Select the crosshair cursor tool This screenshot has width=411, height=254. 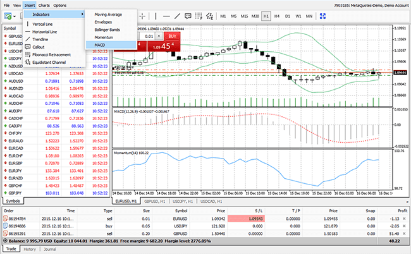[142, 16]
